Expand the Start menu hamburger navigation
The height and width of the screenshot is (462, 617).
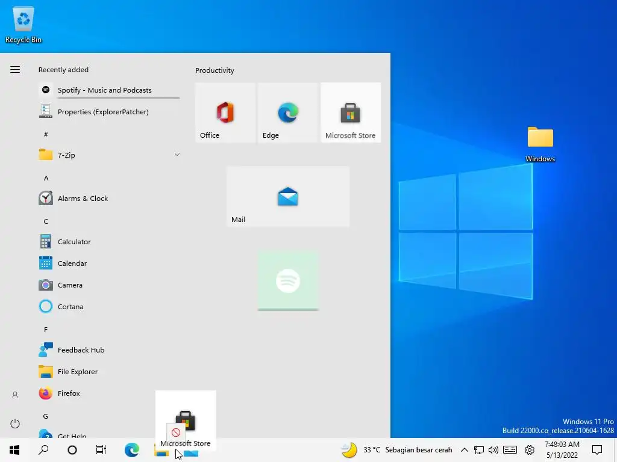pyautogui.click(x=15, y=70)
